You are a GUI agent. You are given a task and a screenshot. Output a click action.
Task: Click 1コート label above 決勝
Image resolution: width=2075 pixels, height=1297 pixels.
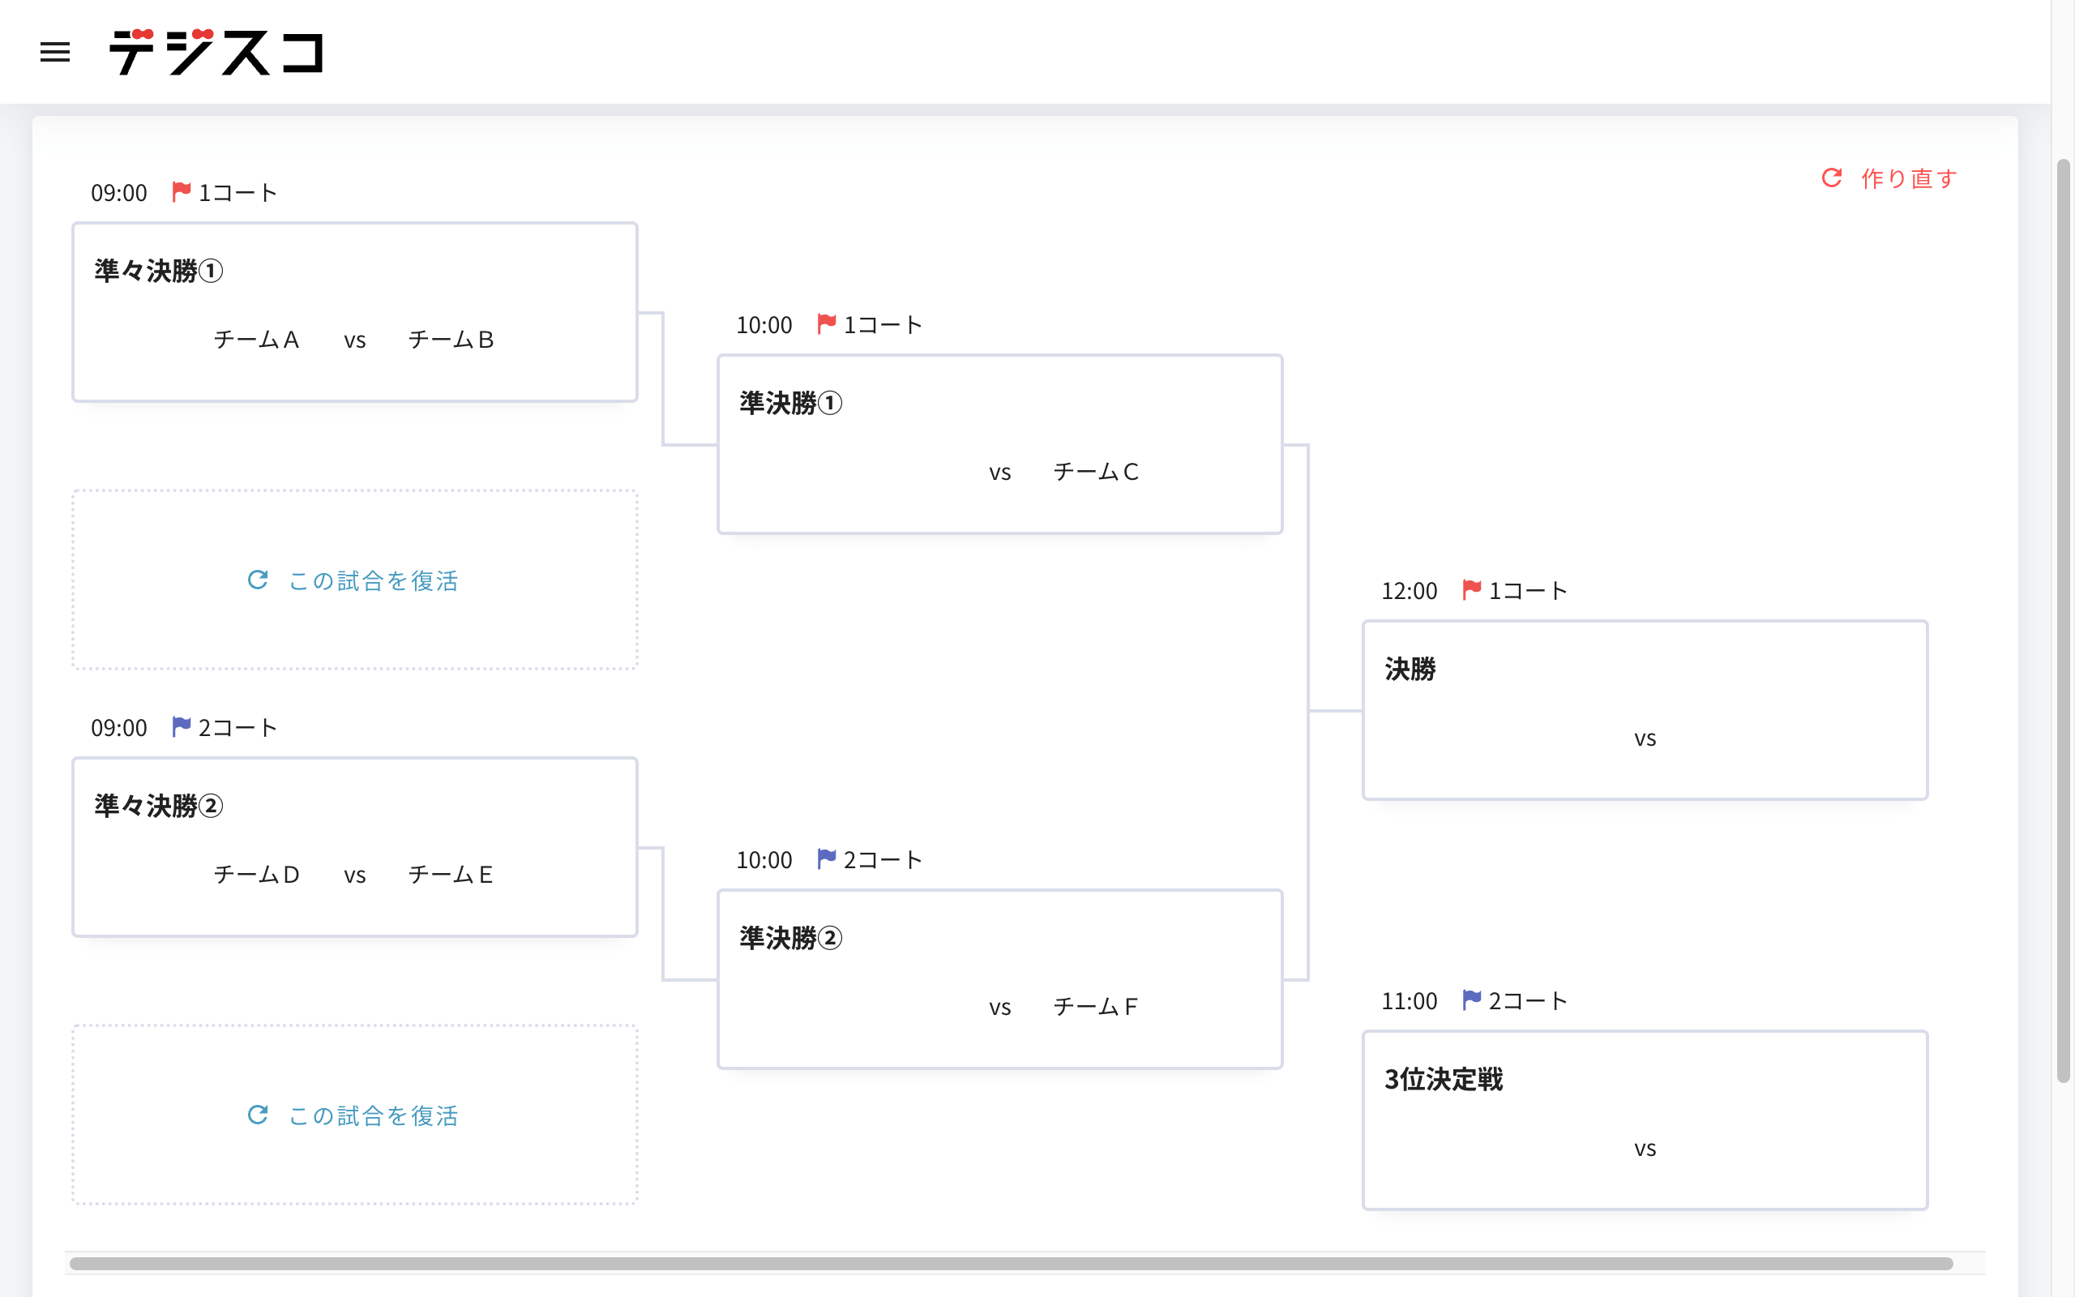(x=1528, y=591)
